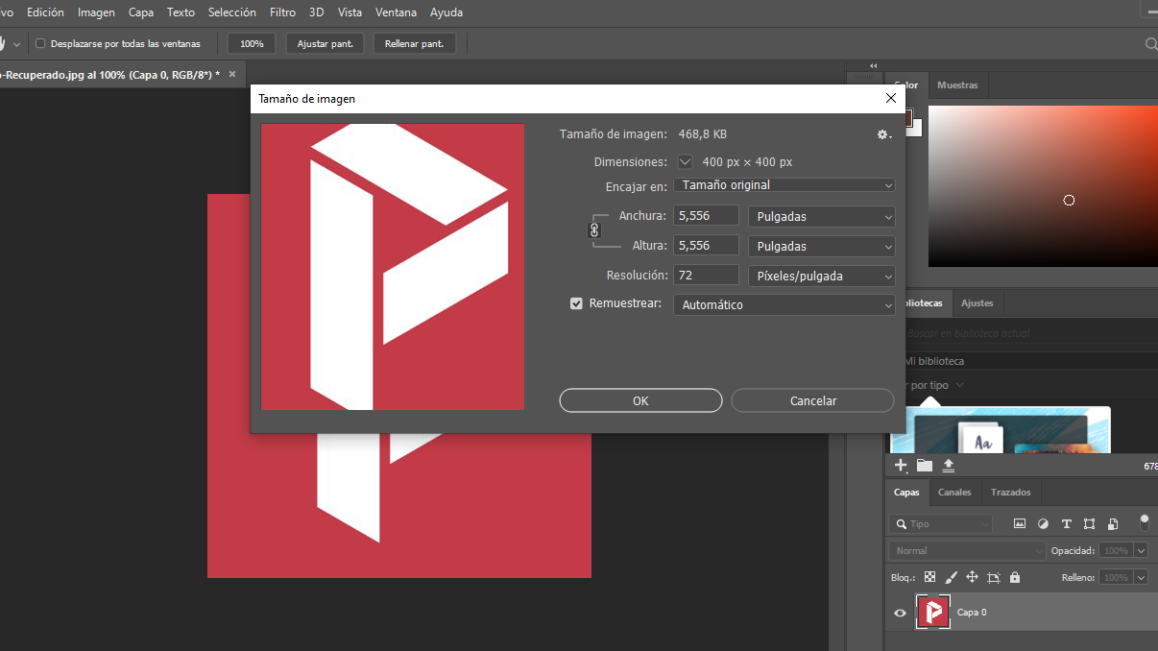
Task: Open the Vista menu
Action: (350, 12)
